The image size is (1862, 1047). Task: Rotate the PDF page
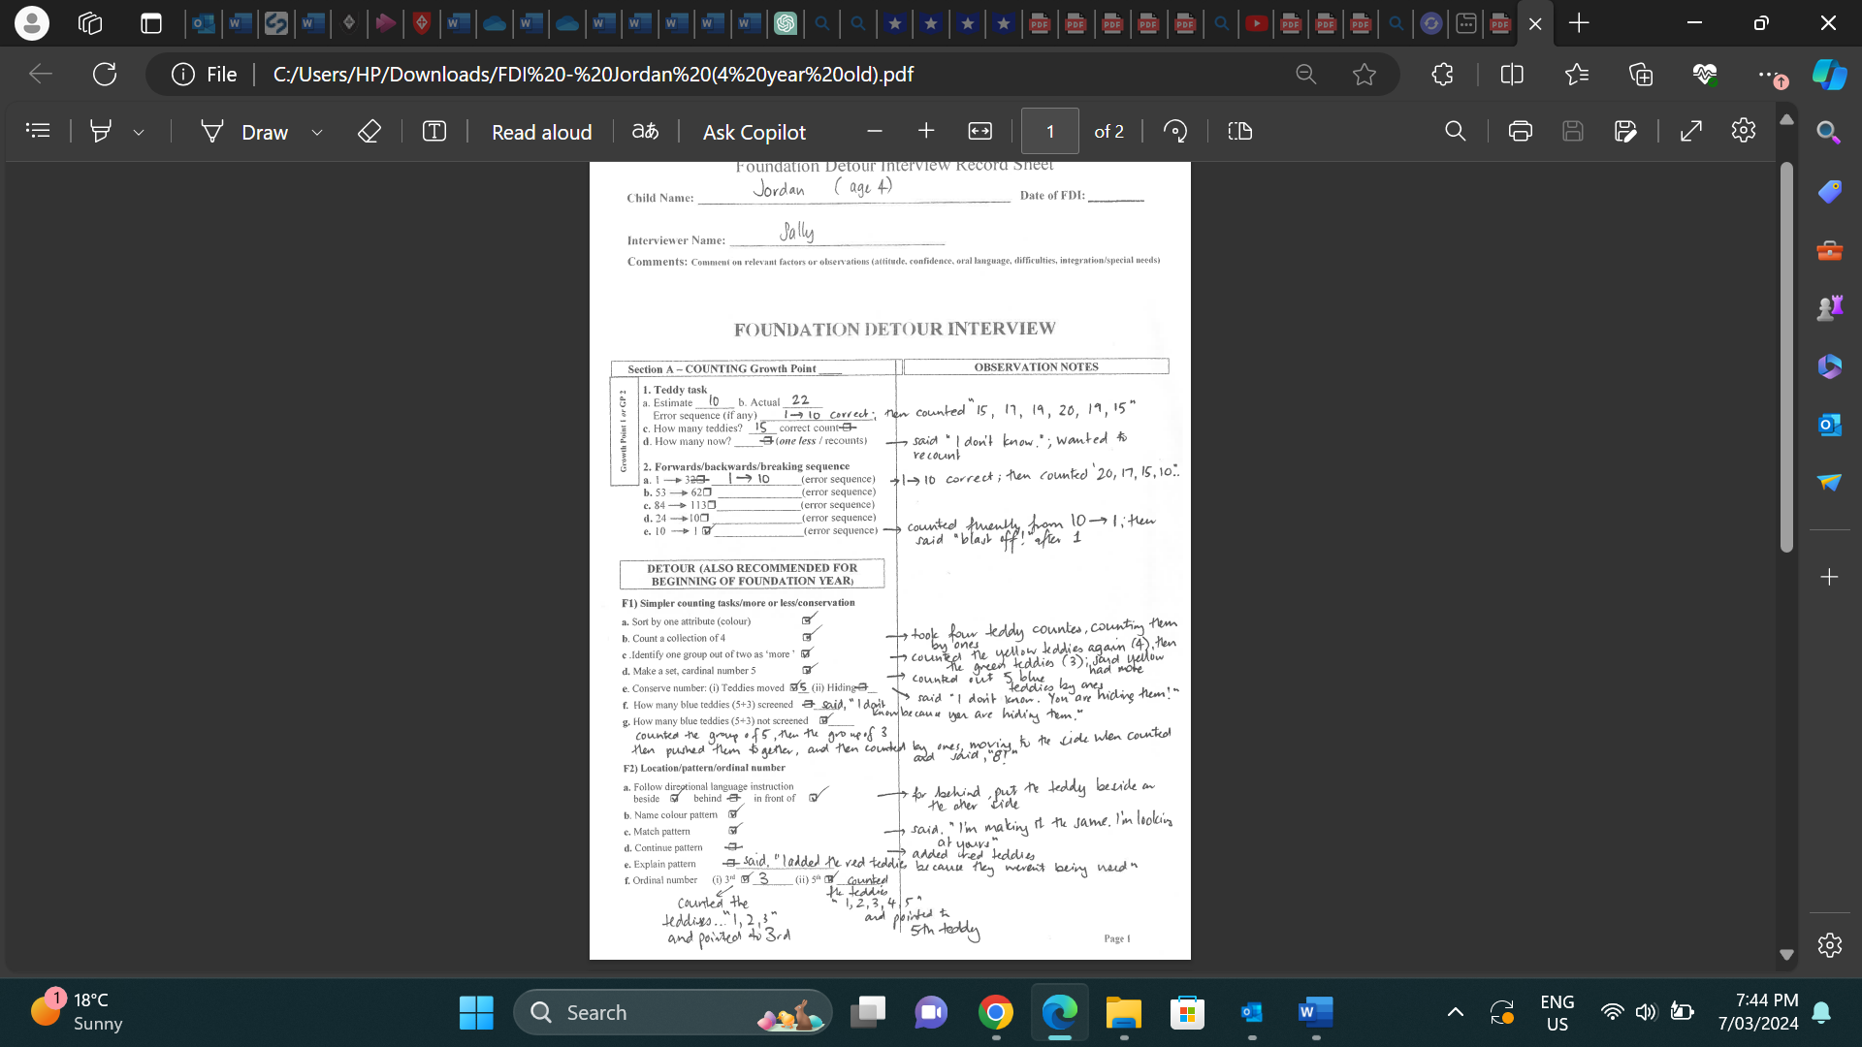(x=1174, y=131)
